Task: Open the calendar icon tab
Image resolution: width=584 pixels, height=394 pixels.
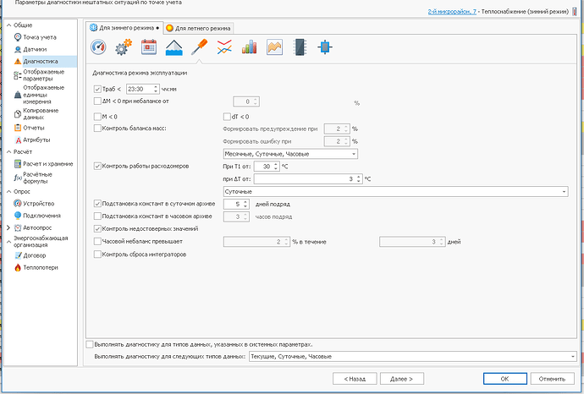Action: click(149, 47)
